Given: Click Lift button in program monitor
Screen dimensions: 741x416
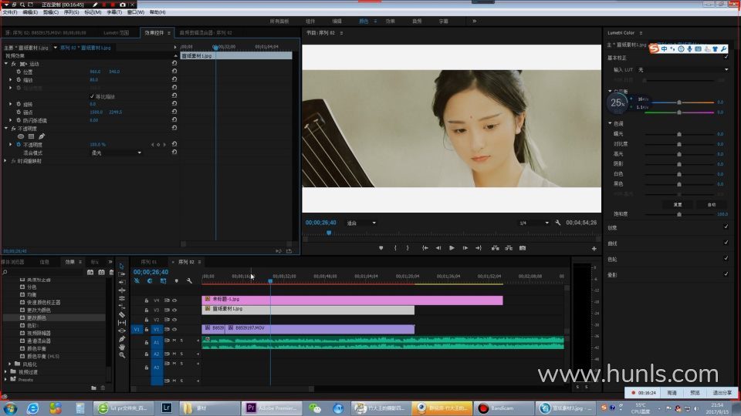Looking at the screenshot, I should pos(495,248).
